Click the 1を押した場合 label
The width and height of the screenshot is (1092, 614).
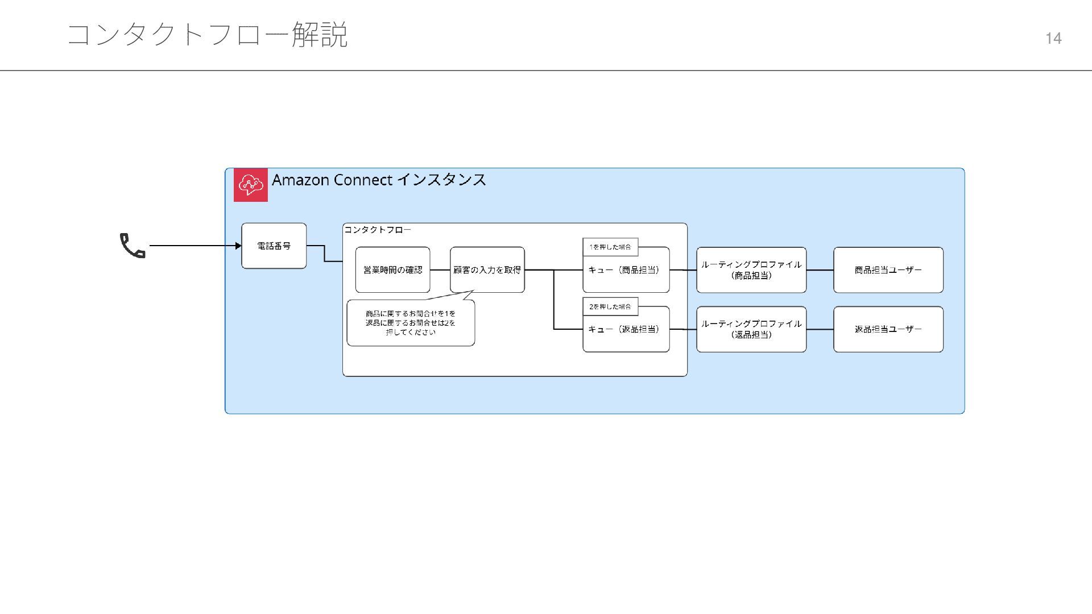(610, 247)
